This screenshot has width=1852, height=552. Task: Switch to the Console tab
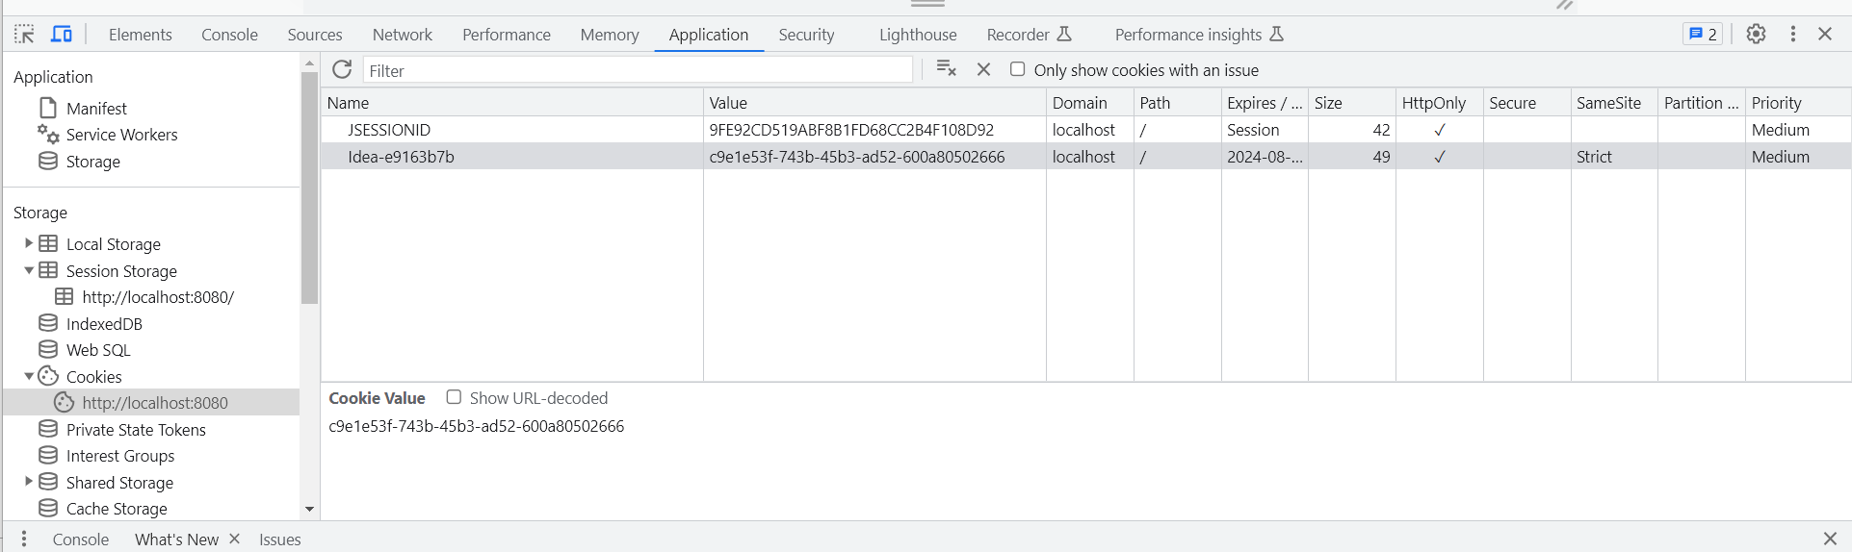[x=229, y=35]
